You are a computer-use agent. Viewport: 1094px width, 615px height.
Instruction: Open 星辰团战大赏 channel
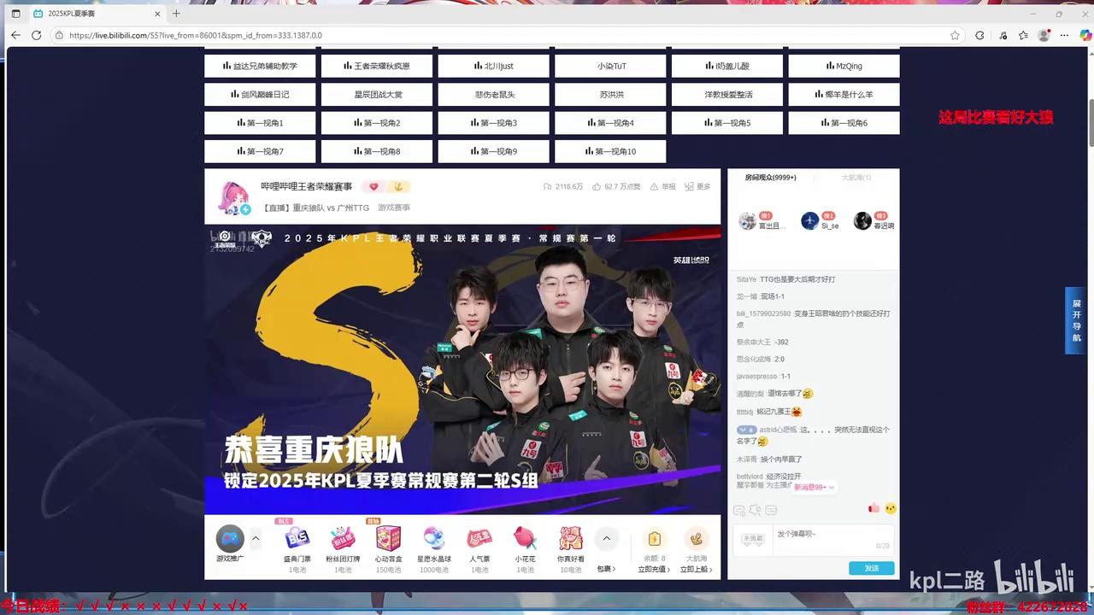click(x=377, y=94)
